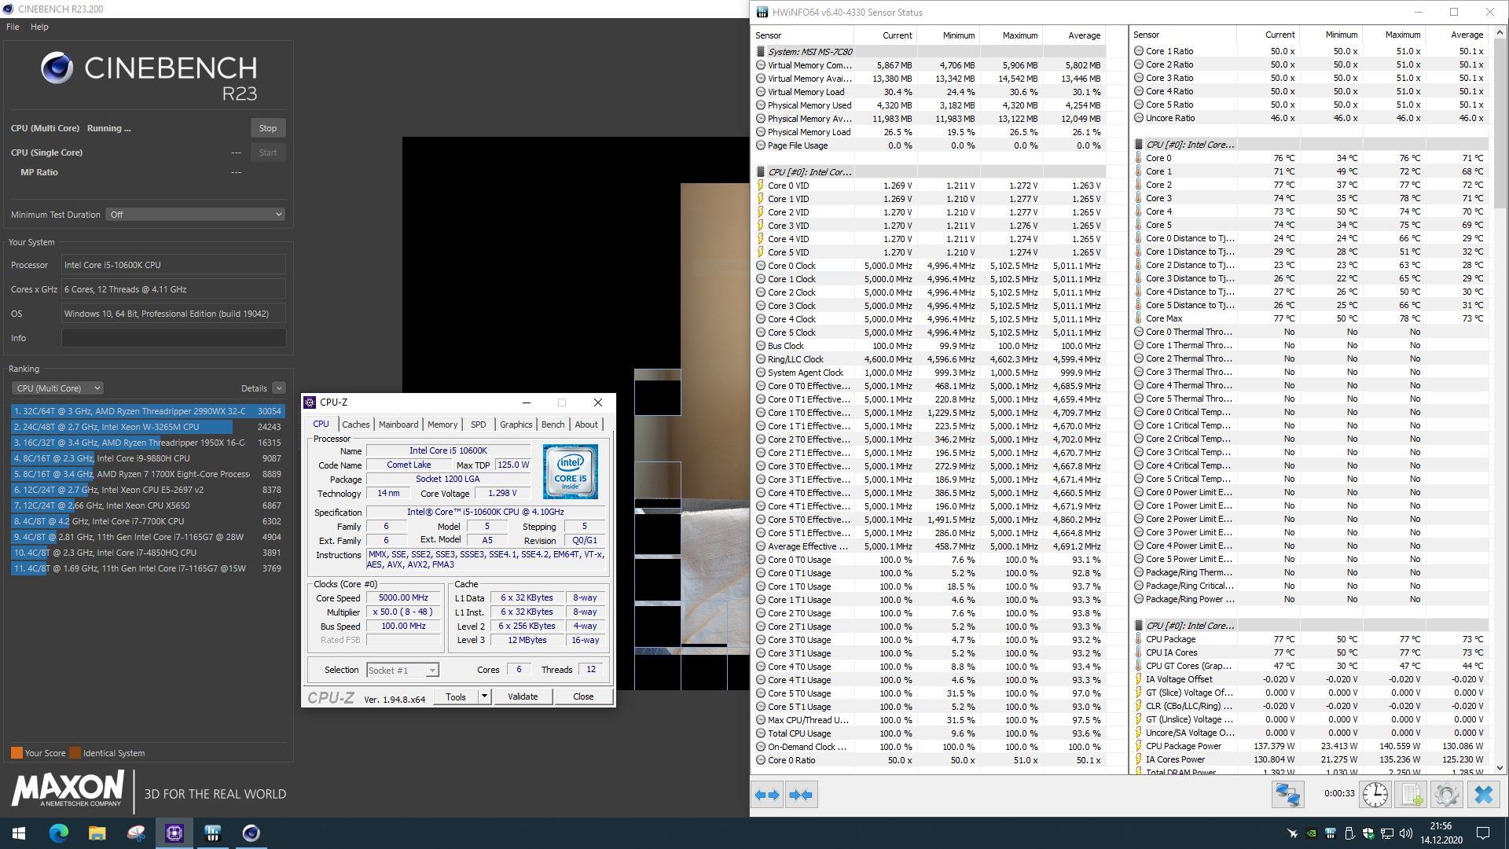Open Cinebench Help menu

(39, 27)
